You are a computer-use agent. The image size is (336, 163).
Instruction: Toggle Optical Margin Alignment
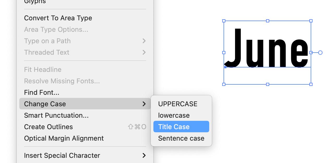64,138
